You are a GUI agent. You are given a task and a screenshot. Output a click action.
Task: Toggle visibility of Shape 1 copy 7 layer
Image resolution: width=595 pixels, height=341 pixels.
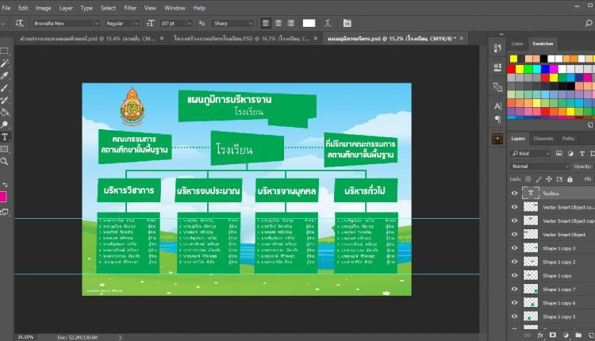pyautogui.click(x=514, y=289)
